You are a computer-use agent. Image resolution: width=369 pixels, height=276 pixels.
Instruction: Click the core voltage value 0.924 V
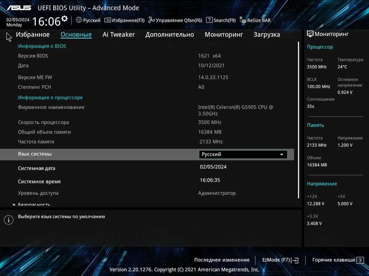(345, 92)
